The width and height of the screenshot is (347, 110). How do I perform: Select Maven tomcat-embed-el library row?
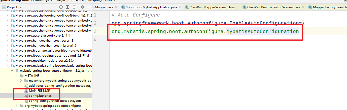tap(46, 26)
